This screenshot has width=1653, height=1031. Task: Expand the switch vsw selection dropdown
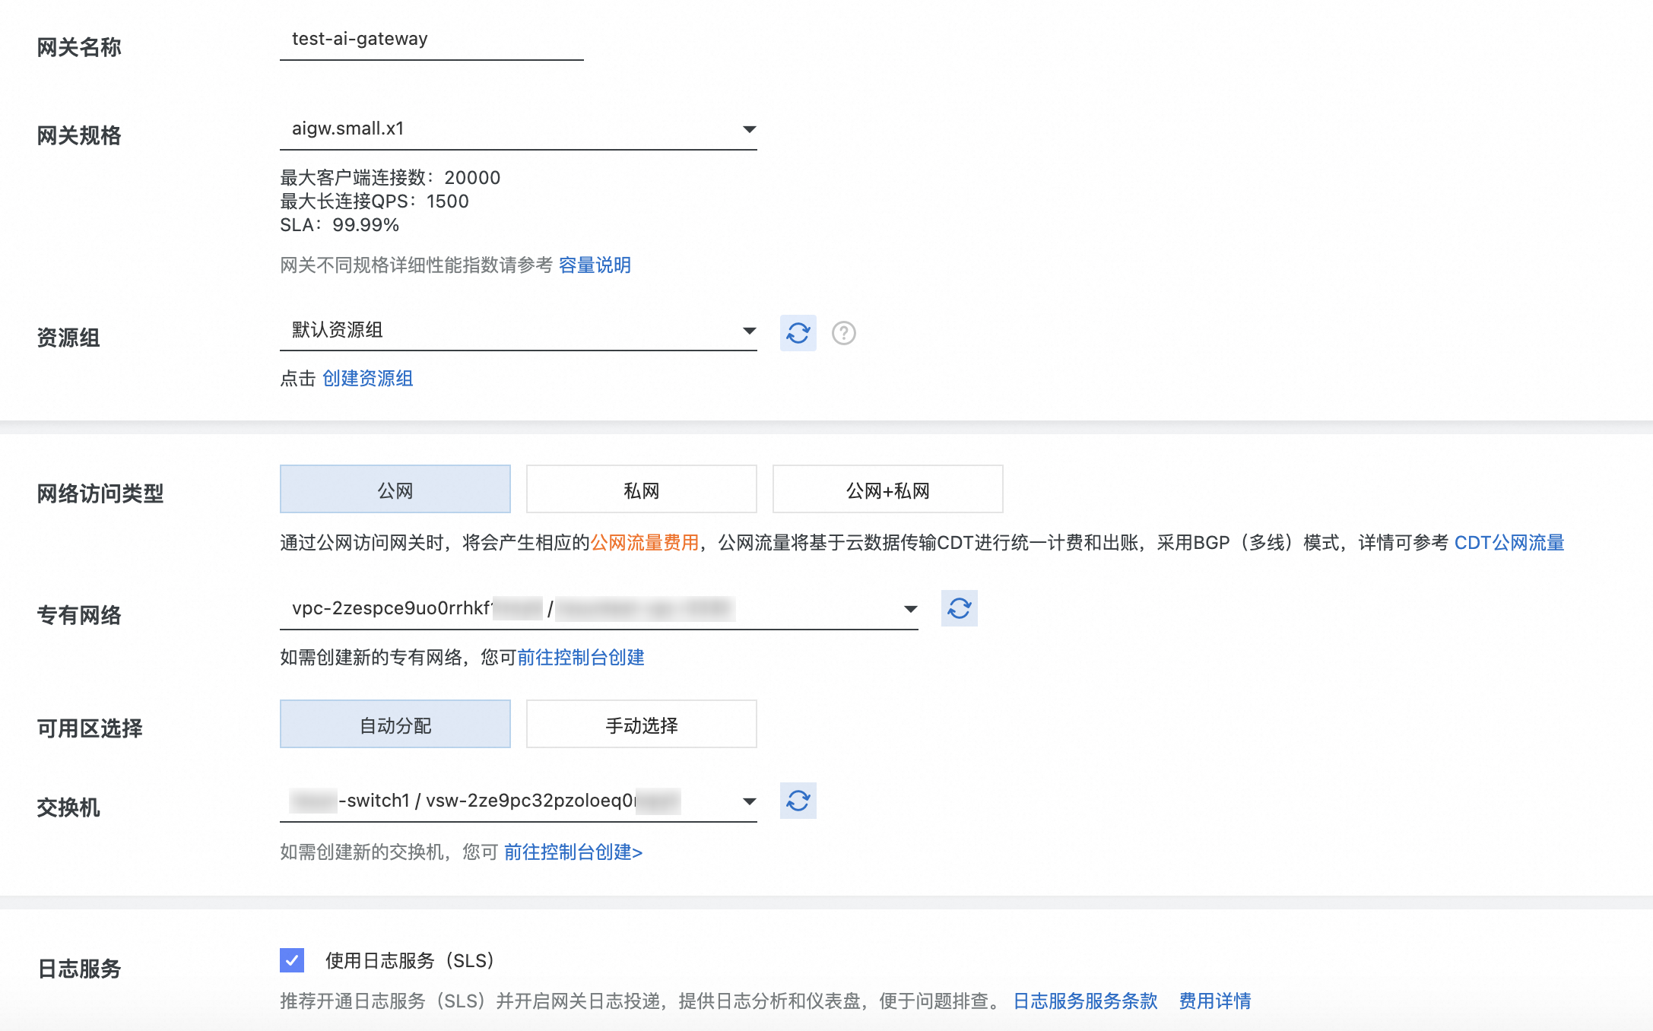(519, 801)
